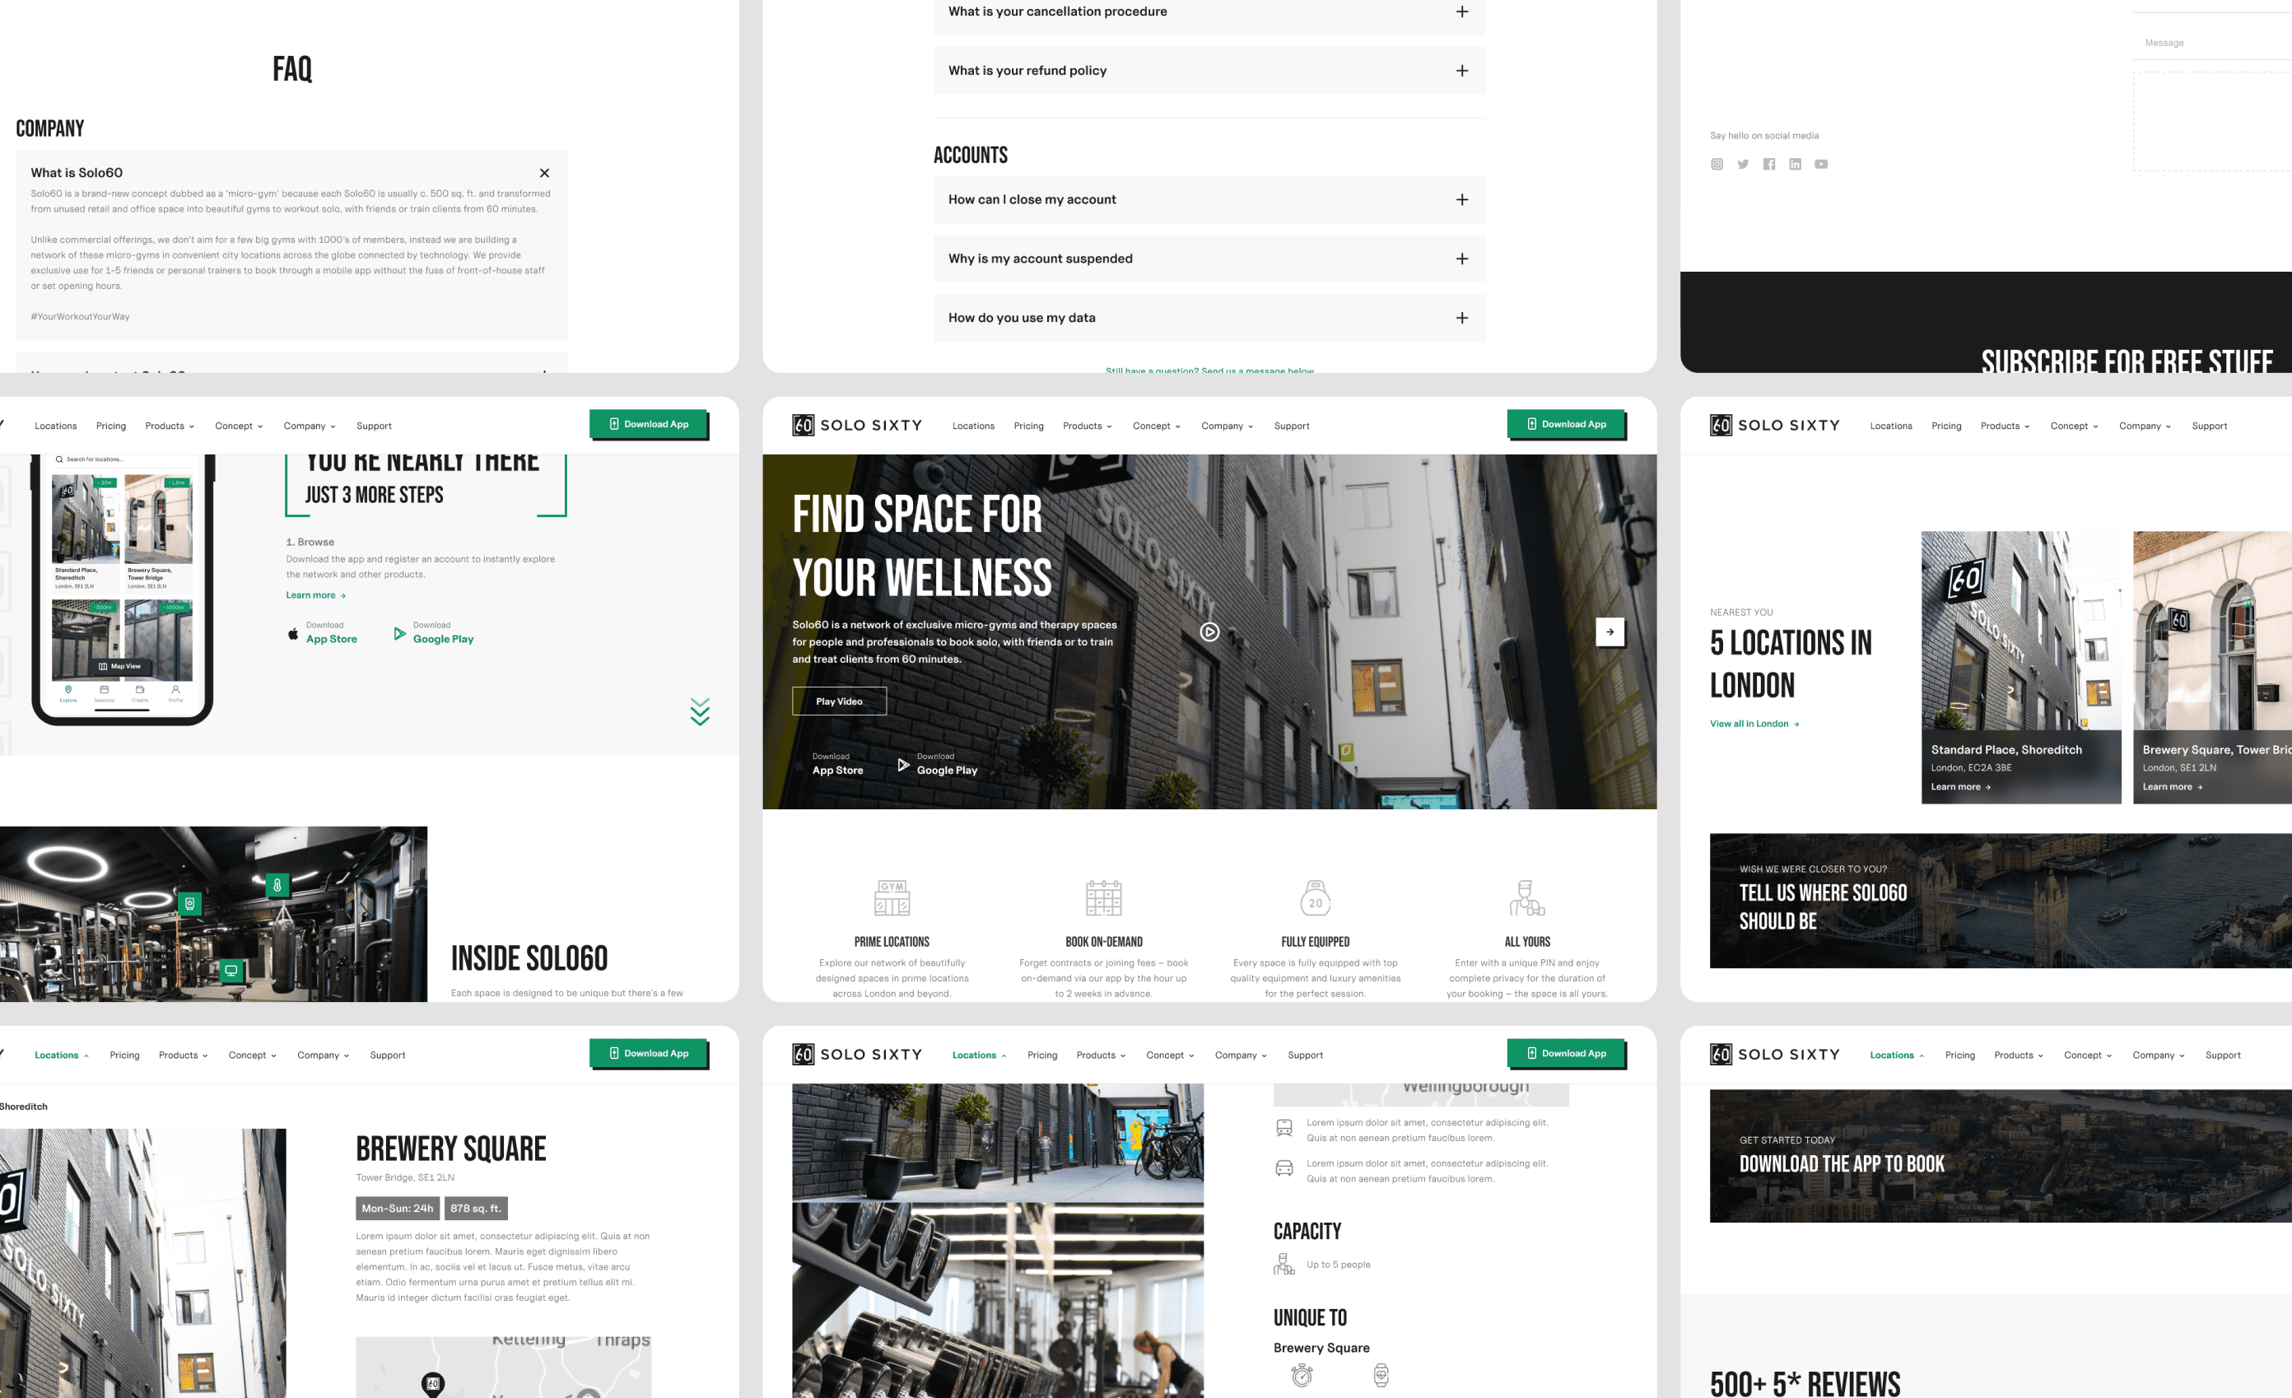Open the Twitter social media icon
The height and width of the screenshot is (1398, 2292).
point(1742,165)
